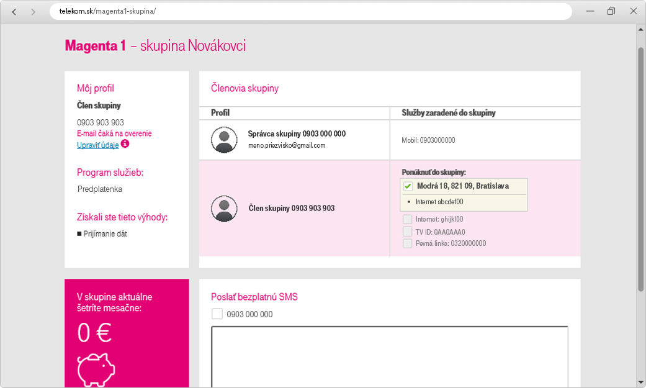646x388 pixels.
Task: Open Upraviť údaje link
Action: click(97, 145)
